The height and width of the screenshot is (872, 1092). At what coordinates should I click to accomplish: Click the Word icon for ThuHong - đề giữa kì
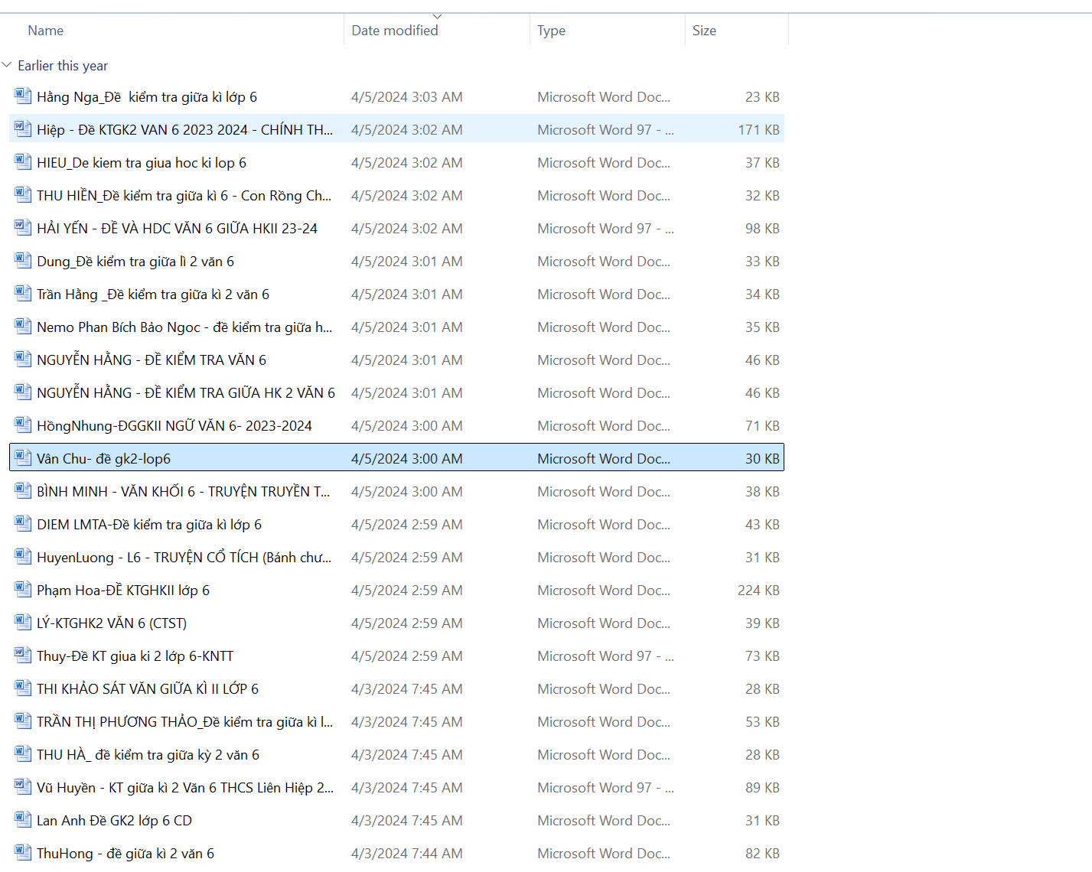tap(23, 853)
